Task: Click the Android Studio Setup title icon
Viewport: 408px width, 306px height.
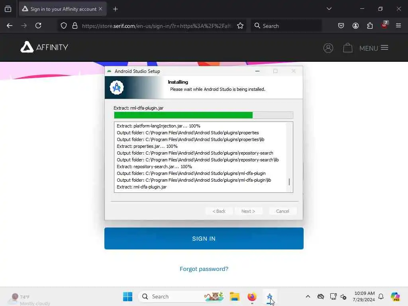Action: coord(109,71)
